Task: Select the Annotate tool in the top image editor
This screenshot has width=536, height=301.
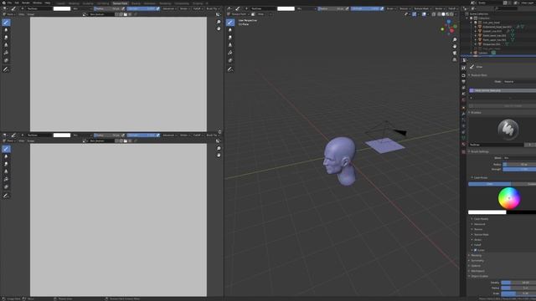Action: pyautogui.click(x=6, y=69)
